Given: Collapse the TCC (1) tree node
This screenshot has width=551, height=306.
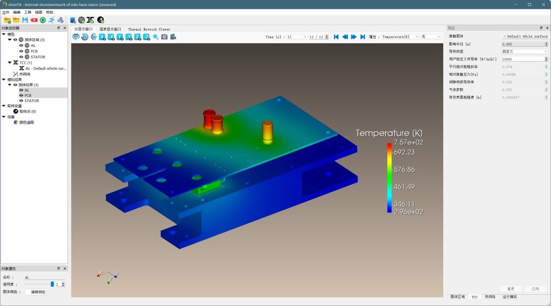Looking at the screenshot, I should click(10, 62).
